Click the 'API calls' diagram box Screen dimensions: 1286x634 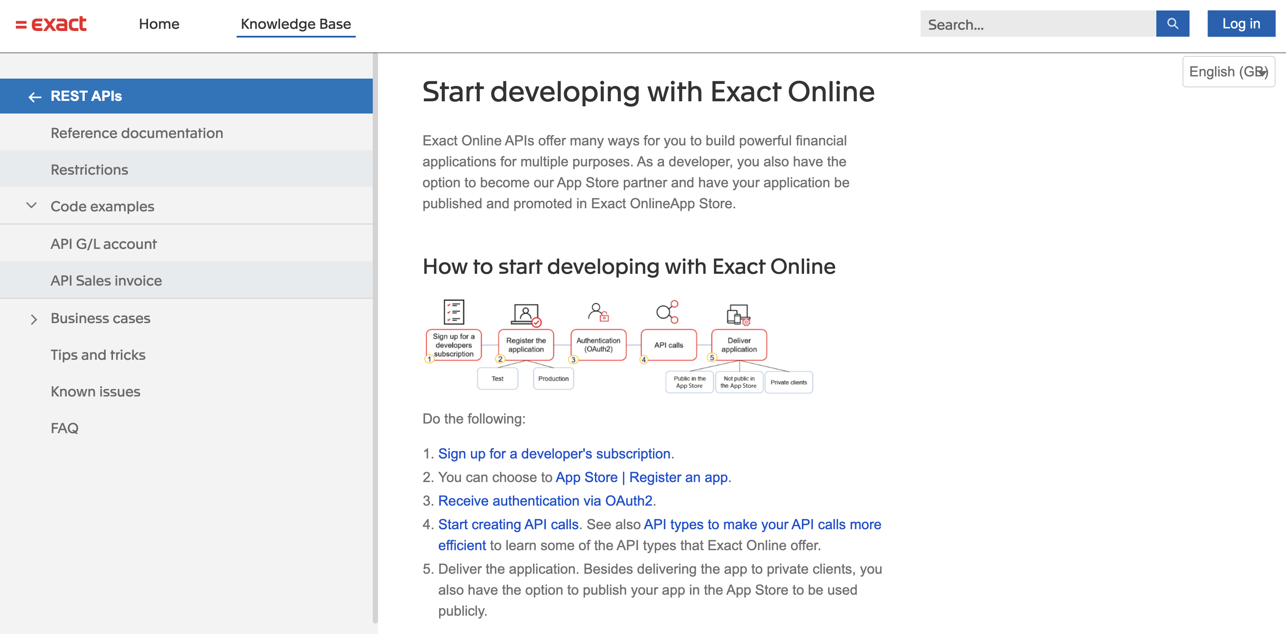pos(668,345)
